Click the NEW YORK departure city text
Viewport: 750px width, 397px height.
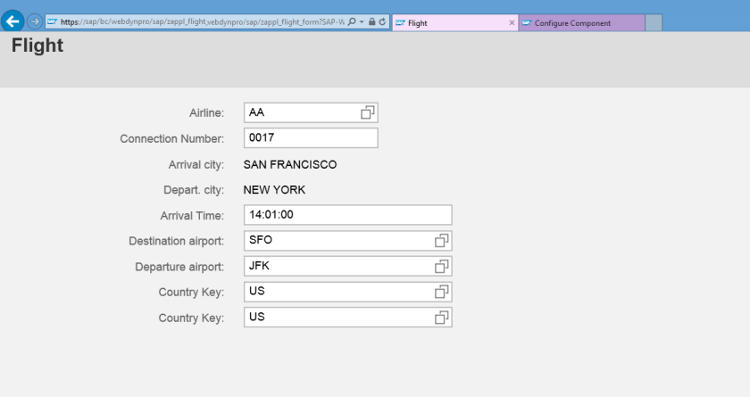coord(274,190)
